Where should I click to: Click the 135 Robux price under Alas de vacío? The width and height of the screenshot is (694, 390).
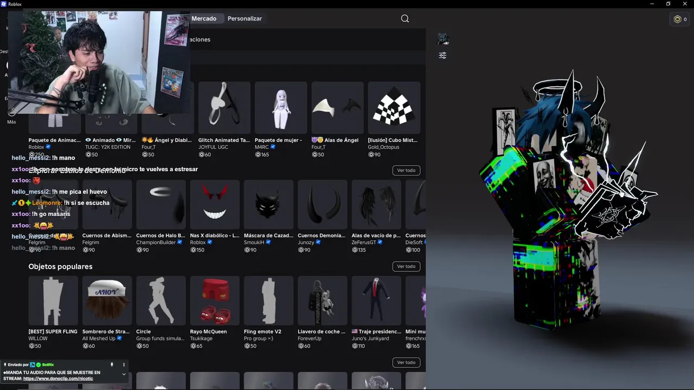pyautogui.click(x=359, y=250)
